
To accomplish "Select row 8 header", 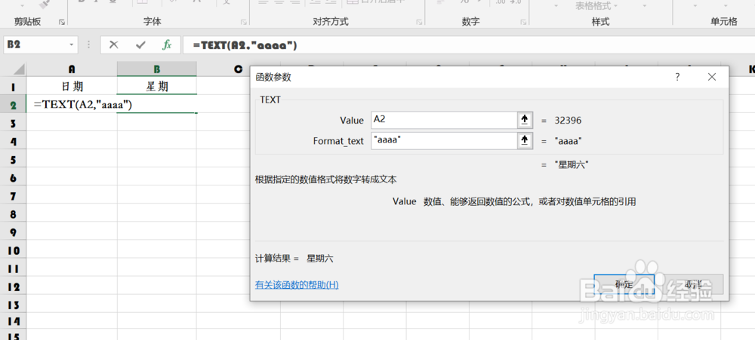I will click(x=13, y=214).
